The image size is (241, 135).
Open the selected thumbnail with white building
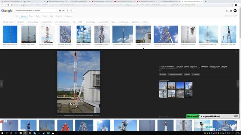click(x=143, y=34)
